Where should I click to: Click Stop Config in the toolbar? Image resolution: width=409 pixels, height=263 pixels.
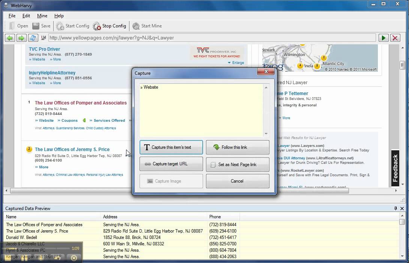point(110,26)
